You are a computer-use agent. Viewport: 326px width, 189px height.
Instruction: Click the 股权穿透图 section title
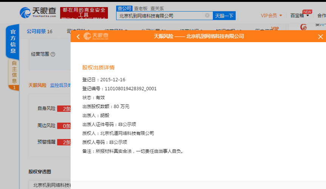pos(40,172)
